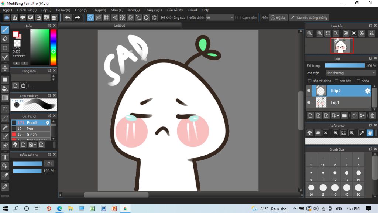
Task: Hide the Lớp2 layer
Action: 309,91
